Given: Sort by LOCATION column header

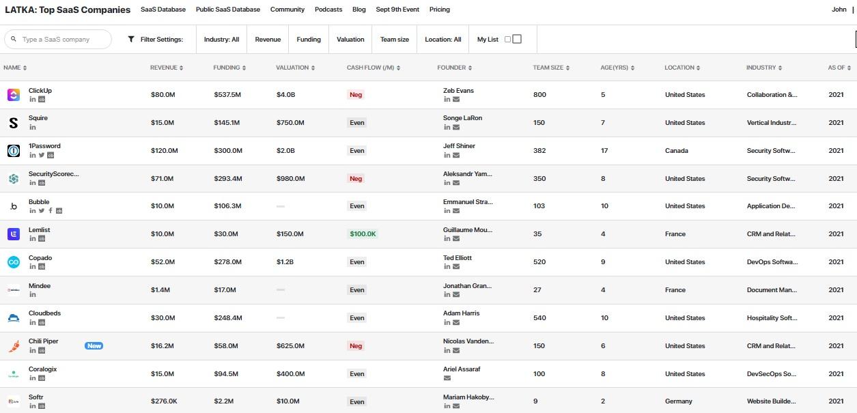Looking at the screenshot, I should [683, 68].
